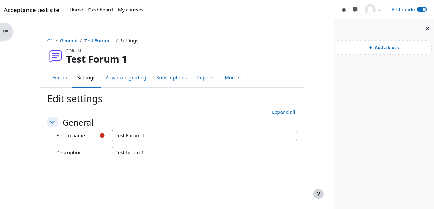Click the purple forum activity icon
Screen dimensions: 434x209
(x=56, y=56)
